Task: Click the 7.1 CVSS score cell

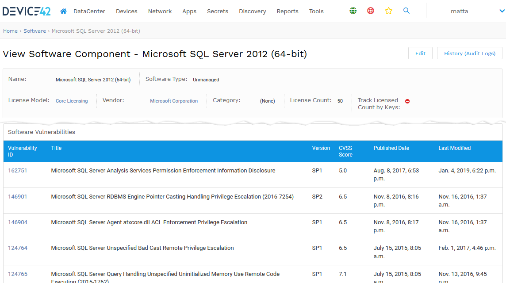Action: (x=342, y=274)
